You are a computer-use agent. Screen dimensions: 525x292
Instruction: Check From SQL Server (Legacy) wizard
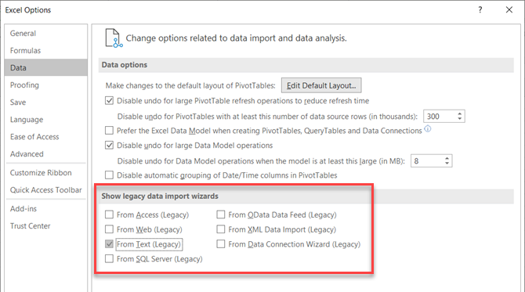pyautogui.click(x=109, y=258)
